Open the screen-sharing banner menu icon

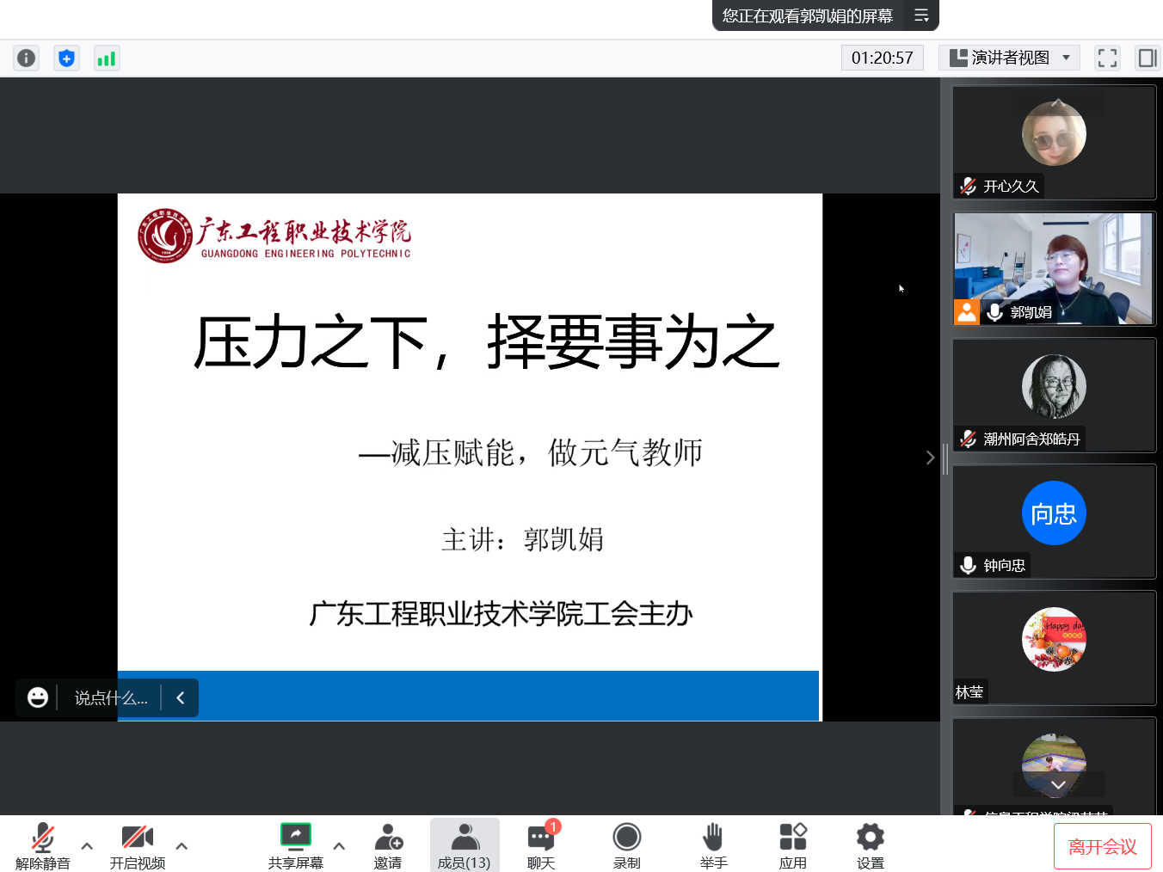coord(921,15)
